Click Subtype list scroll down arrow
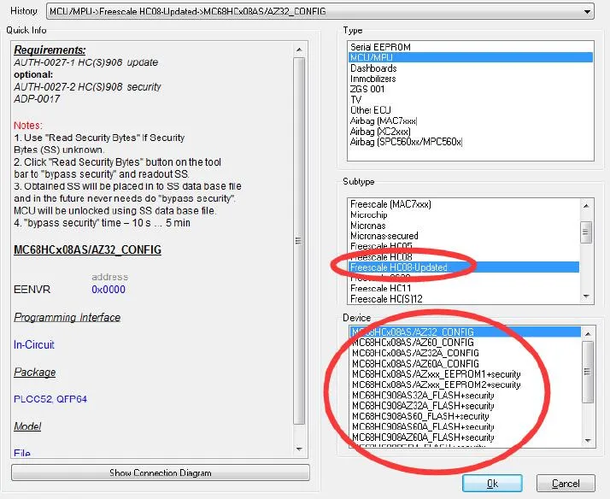The height and width of the screenshot is (499, 610). coord(586,296)
